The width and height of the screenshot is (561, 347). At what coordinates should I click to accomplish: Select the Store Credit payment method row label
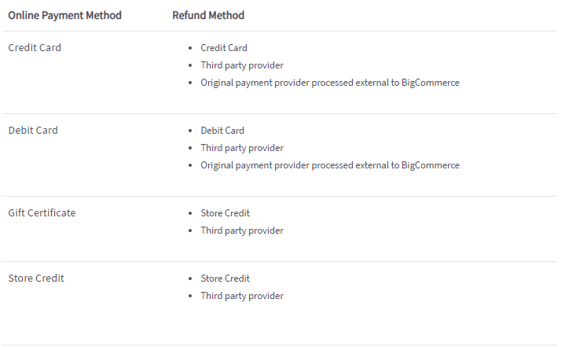(x=36, y=279)
